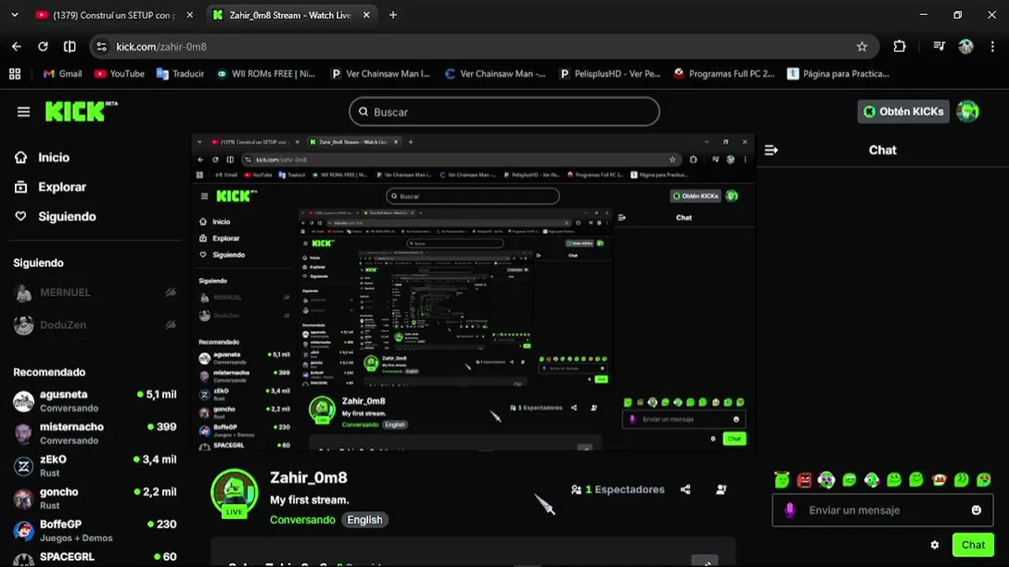The height and width of the screenshot is (567, 1009).
Task: Click the kick.com/zahir-0m8 address bar
Action: tap(484, 46)
